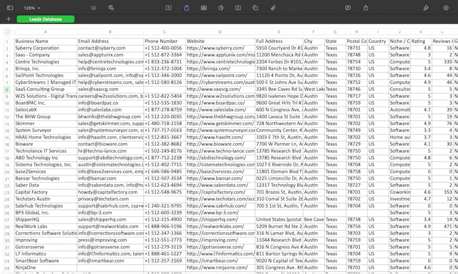Select the privacy@techstars.com cell

[x=110, y=199]
